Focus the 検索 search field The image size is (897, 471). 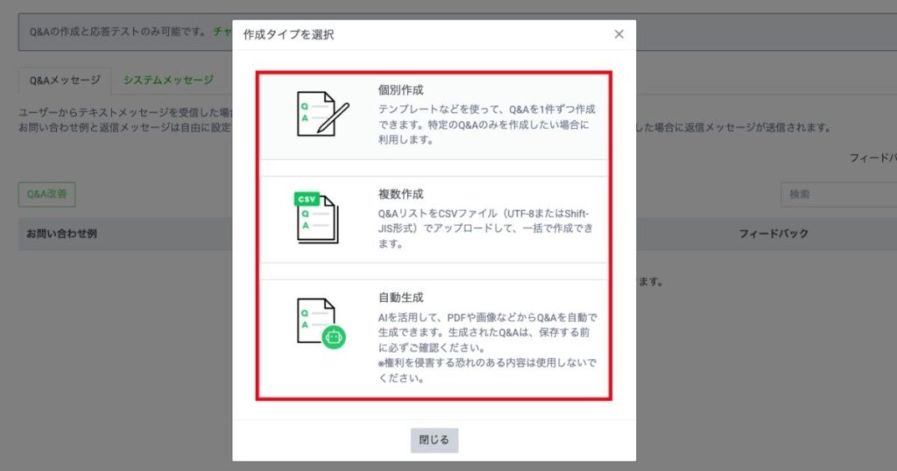point(837,194)
